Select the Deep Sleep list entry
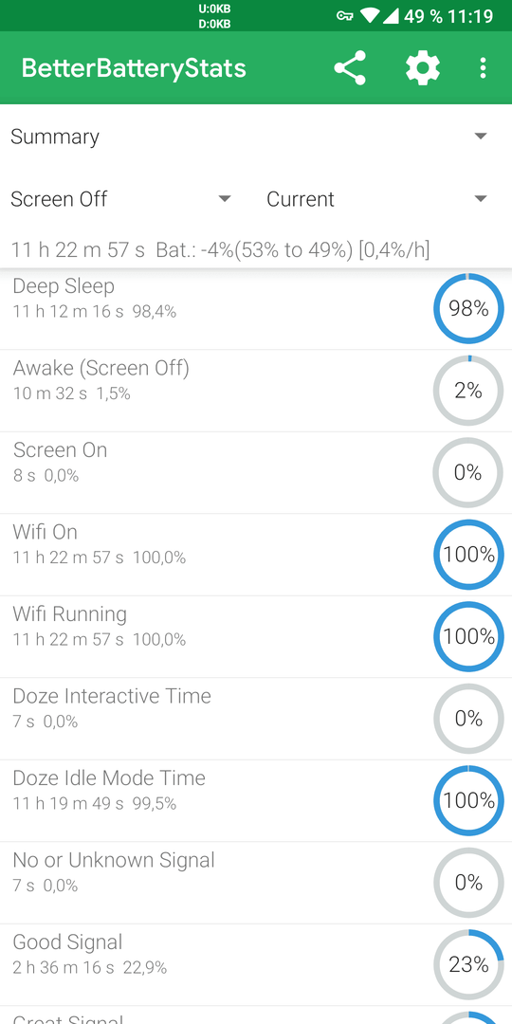 (256, 308)
